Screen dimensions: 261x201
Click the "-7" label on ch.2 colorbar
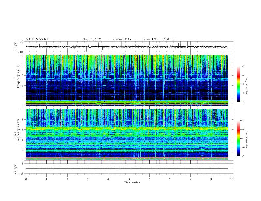point(243,156)
